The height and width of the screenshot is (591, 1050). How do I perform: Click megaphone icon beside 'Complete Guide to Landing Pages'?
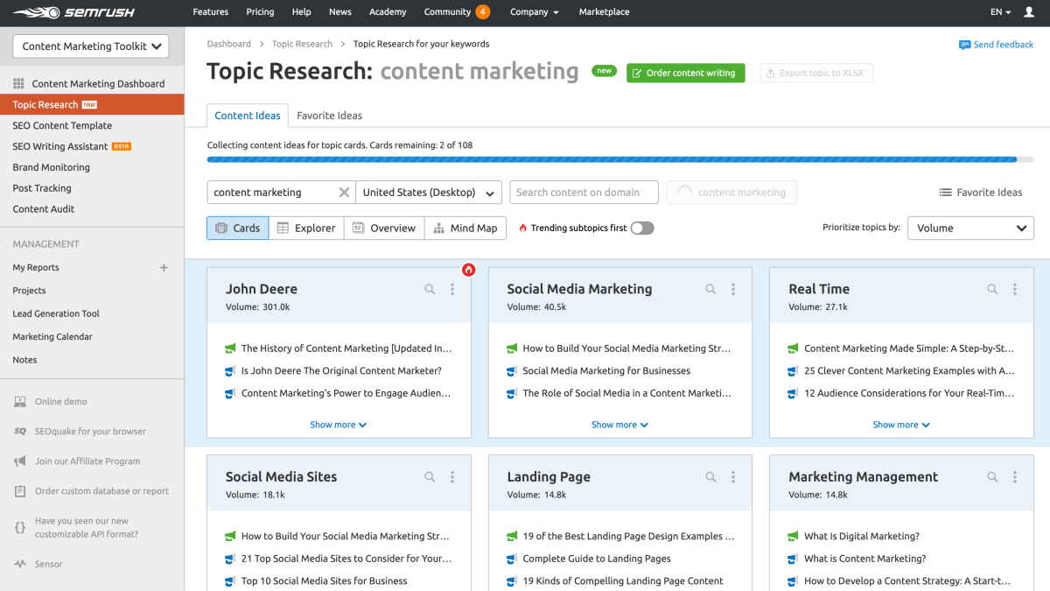(x=512, y=559)
